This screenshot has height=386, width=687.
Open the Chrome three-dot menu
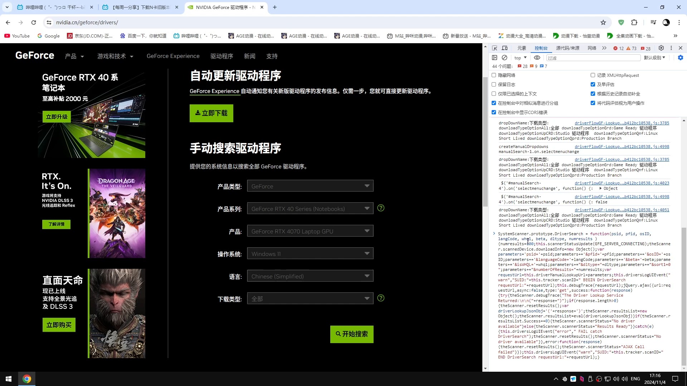[679, 22]
